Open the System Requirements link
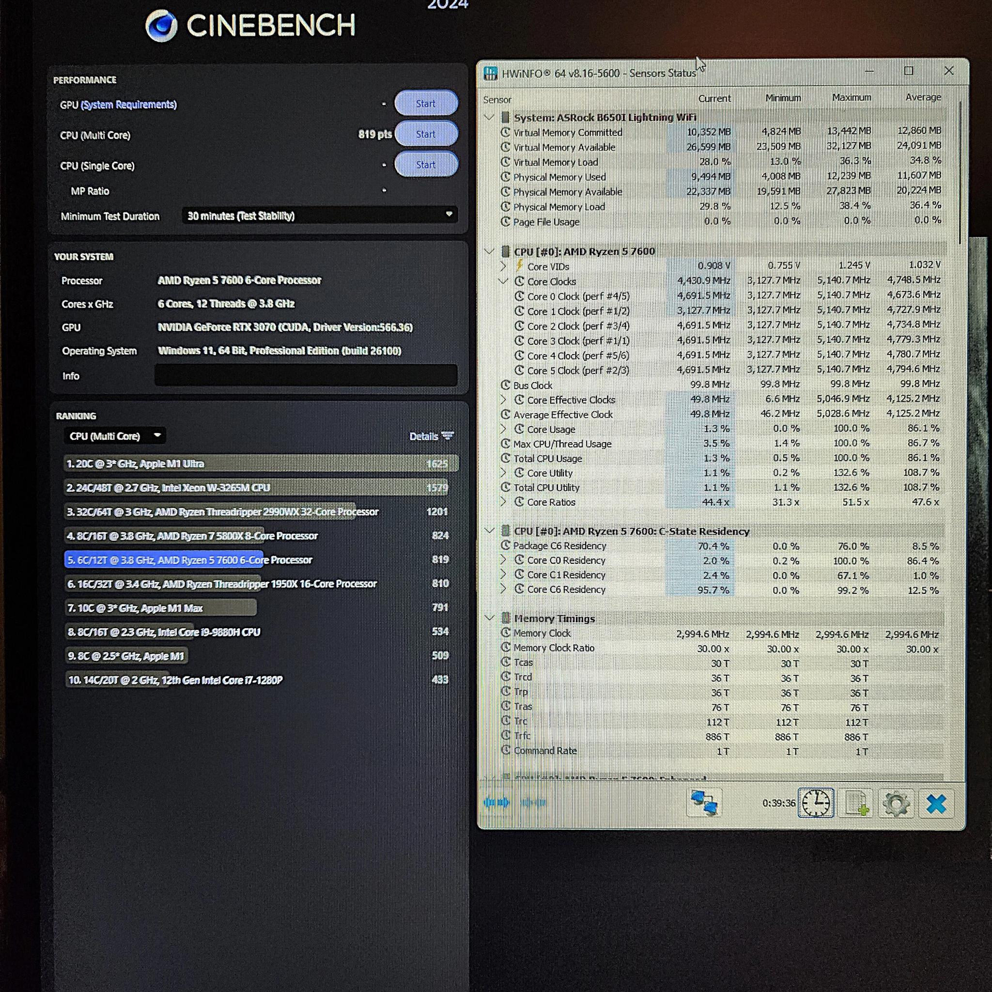Screen dimensions: 992x992 (128, 104)
